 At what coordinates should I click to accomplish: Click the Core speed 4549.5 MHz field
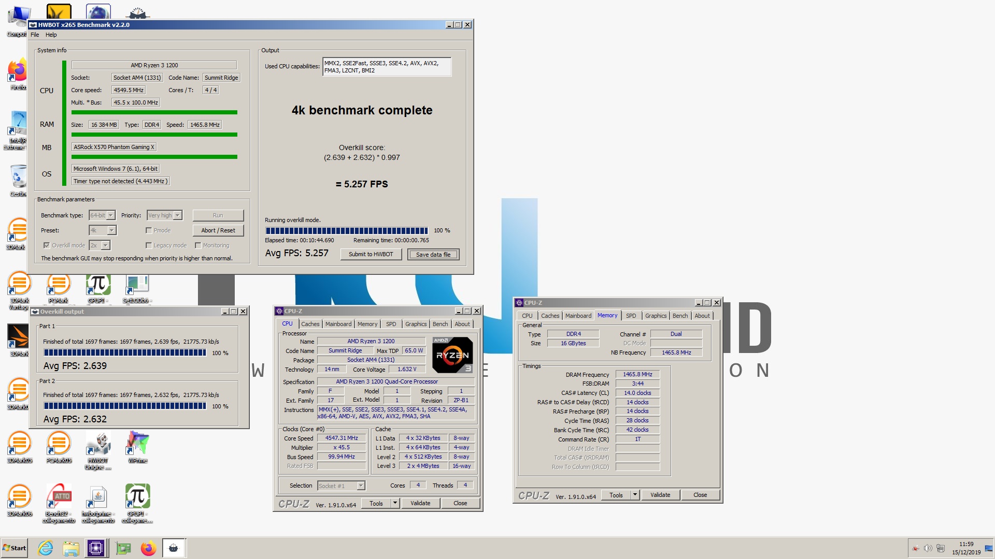tap(129, 90)
